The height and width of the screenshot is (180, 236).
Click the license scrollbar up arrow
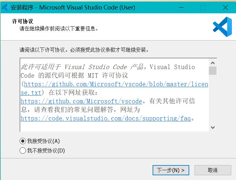tap(213, 63)
